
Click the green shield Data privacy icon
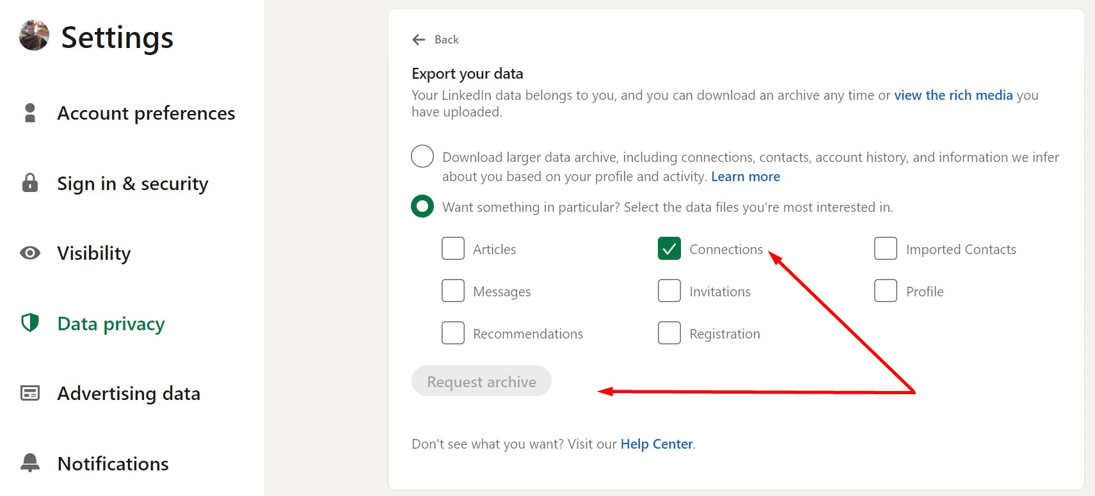(30, 323)
